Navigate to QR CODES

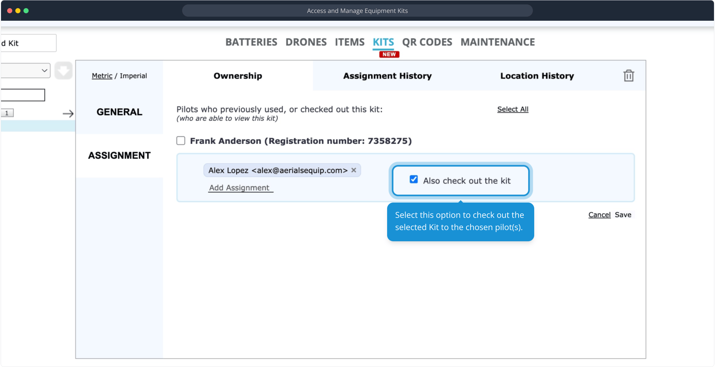[x=427, y=42]
